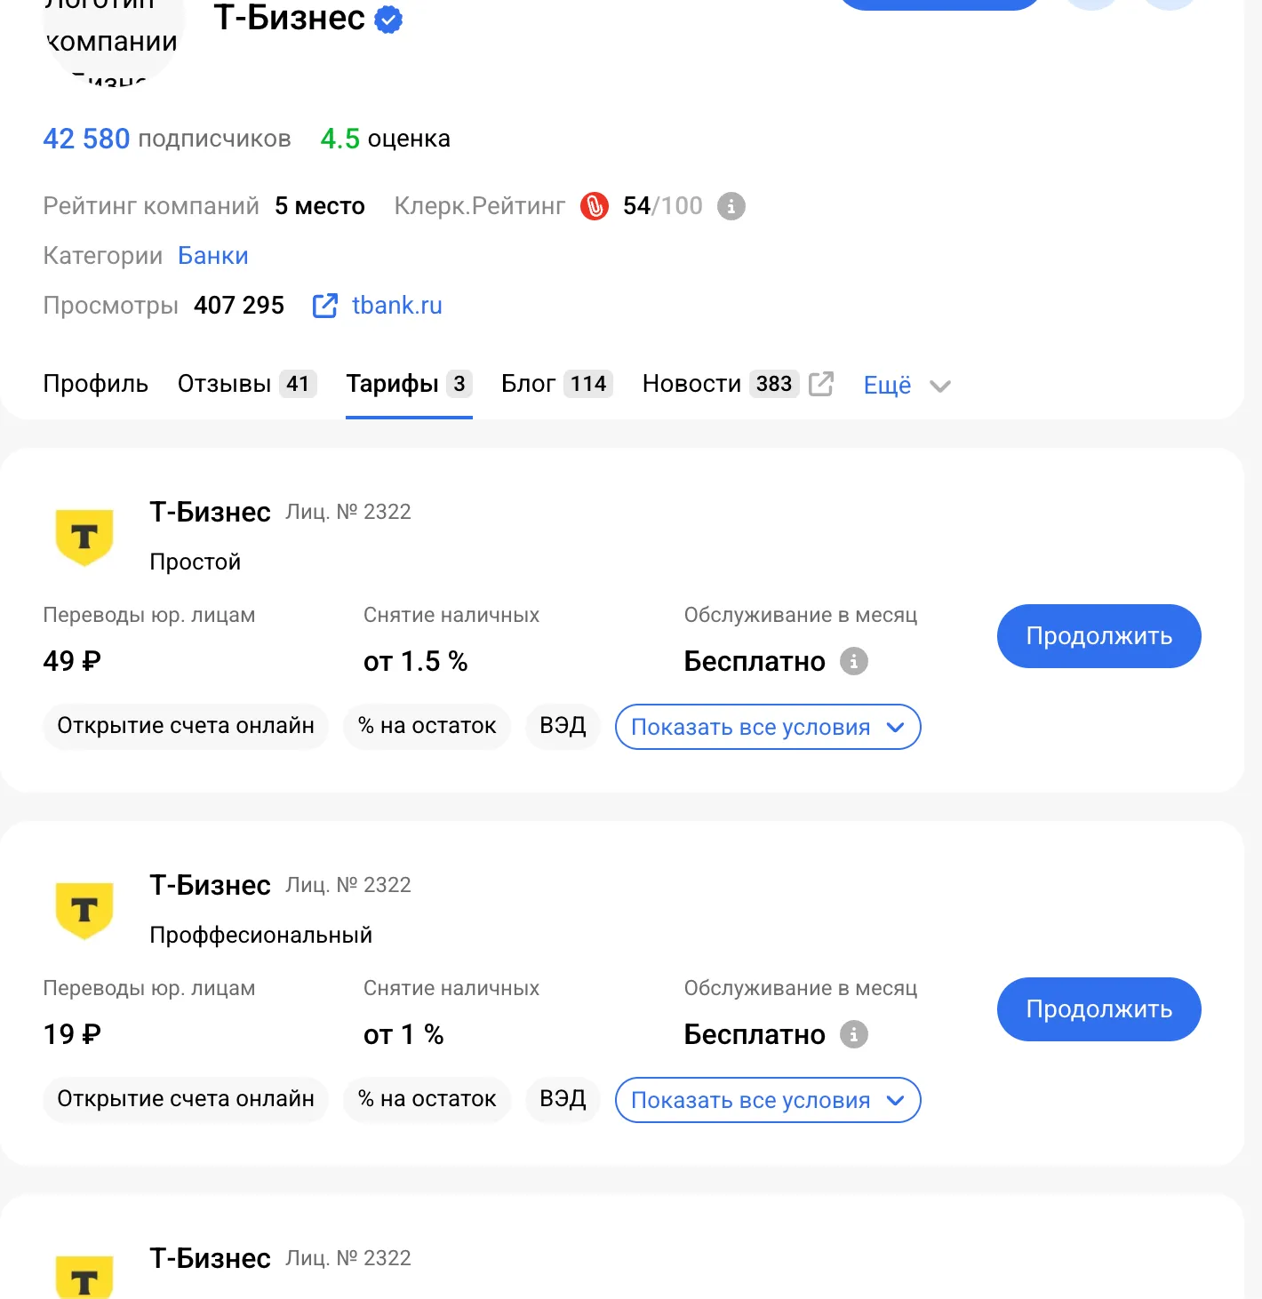Click the Т-Бизнес logo on the Простой tariff
1262x1299 pixels.
point(84,537)
